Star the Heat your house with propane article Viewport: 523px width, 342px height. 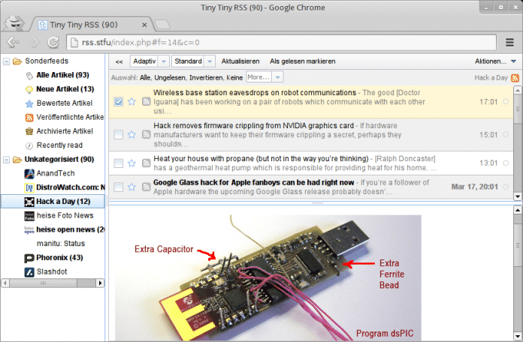tap(132, 163)
